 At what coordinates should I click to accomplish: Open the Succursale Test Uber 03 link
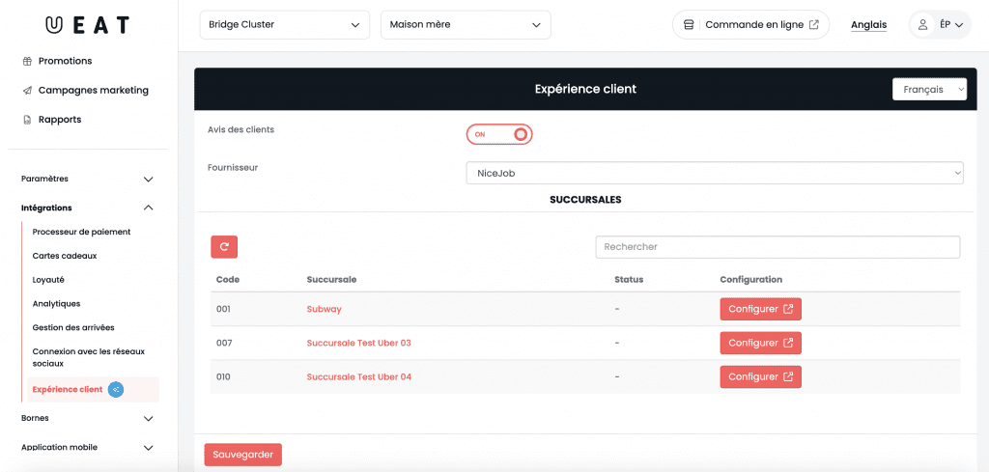click(359, 343)
